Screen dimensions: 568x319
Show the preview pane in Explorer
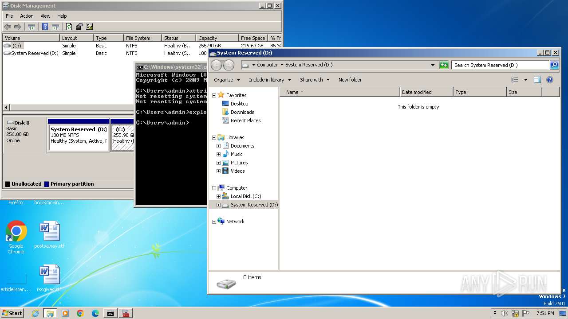coord(537,80)
